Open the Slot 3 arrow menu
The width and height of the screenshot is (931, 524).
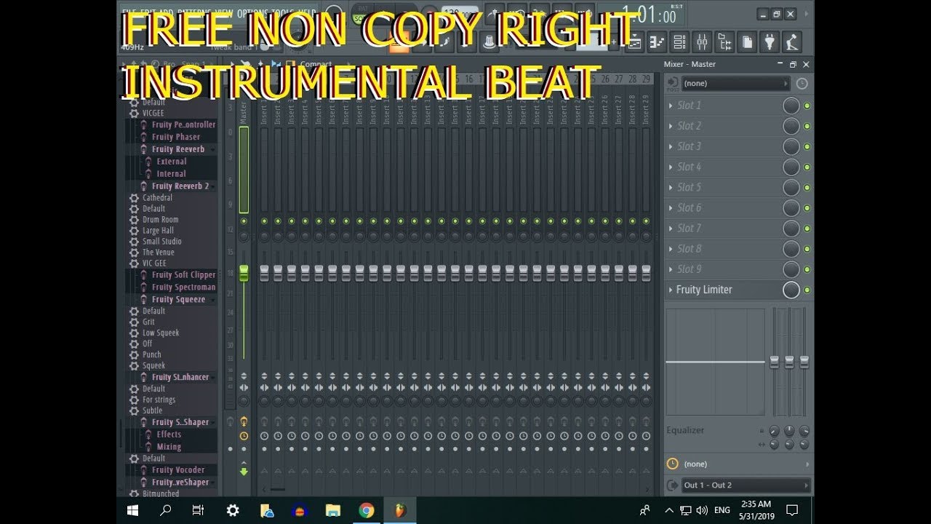tap(671, 146)
